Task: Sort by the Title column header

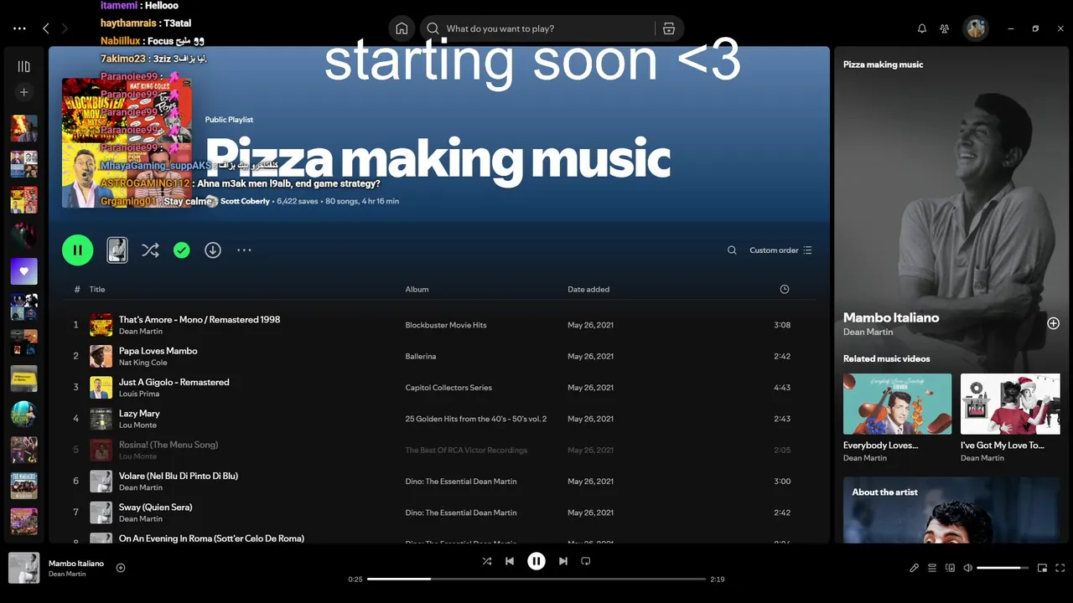Action: 97,289
